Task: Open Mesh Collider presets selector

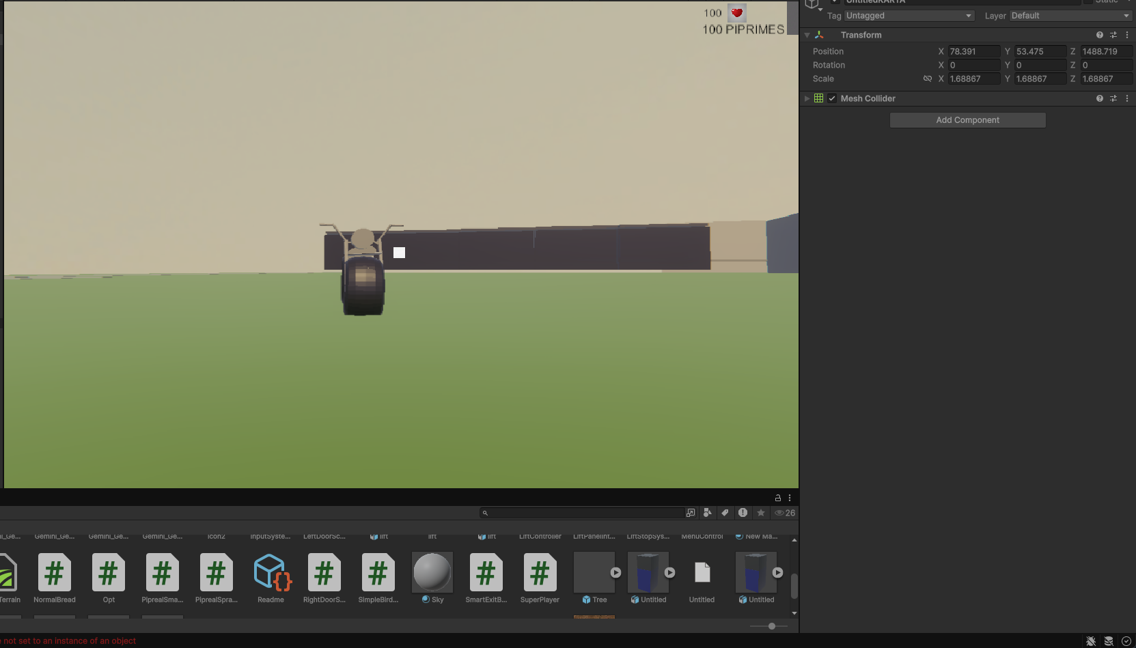Action: pyautogui.click(x=1113, y=98)
